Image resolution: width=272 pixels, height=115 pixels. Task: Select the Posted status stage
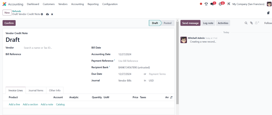167,23
